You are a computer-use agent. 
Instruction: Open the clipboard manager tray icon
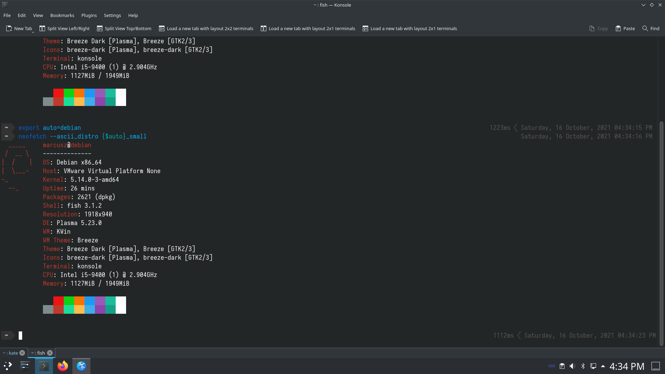tap(561, 366)
